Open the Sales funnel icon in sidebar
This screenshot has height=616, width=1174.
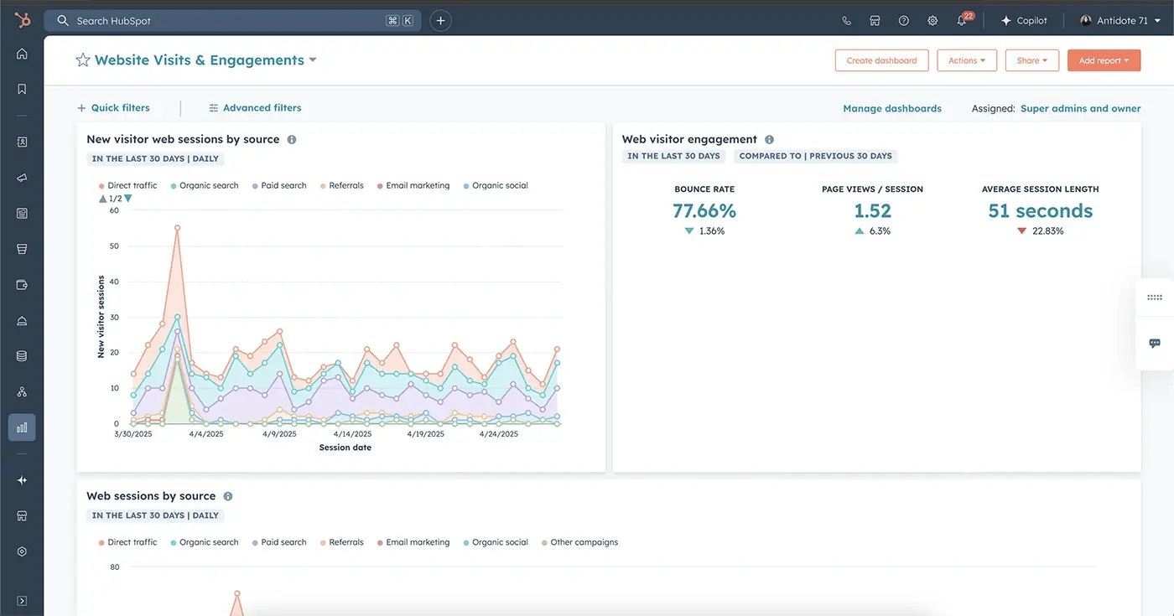pyautogui.click(x=22, y=249)
